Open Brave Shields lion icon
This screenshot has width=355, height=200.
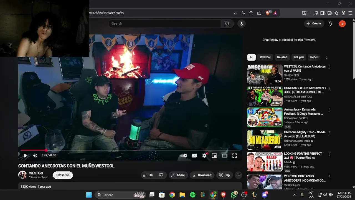click(x=268, y=13)
